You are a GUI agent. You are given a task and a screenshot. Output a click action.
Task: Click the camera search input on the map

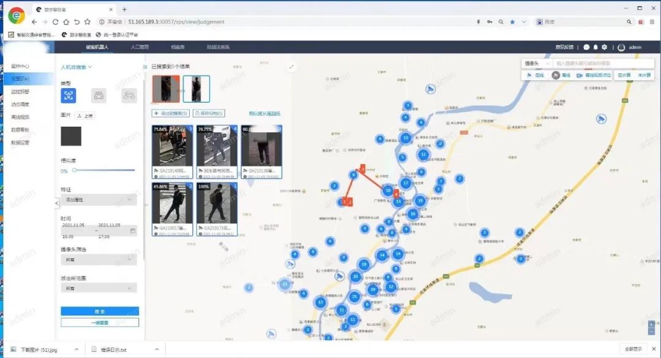(603, 63)
